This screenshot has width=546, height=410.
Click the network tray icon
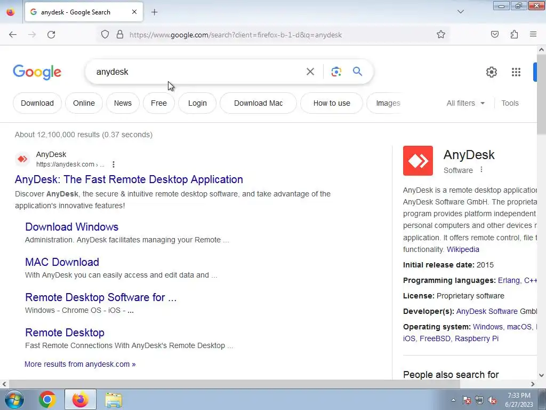[x=479, y=400]
